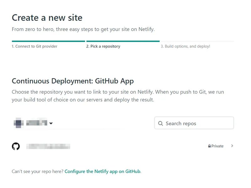Image resolution: width=251 pixels, height=188 pixels.
Task: Click the lock icon next to Private
Action: tap(209, 146)
